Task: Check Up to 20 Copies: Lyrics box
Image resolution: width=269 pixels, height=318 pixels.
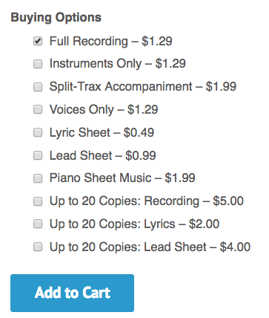Action: tap(38, 224)
